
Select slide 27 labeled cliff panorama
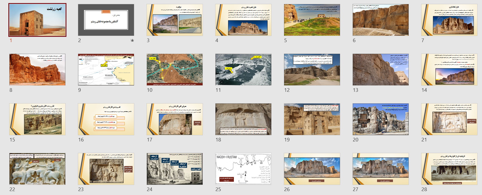(x=381, y=169)
